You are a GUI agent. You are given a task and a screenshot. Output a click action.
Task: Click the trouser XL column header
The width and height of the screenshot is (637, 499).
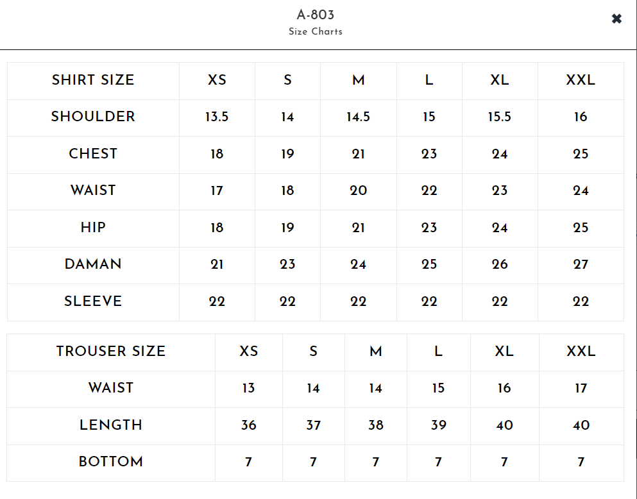(x=504, y=351)
